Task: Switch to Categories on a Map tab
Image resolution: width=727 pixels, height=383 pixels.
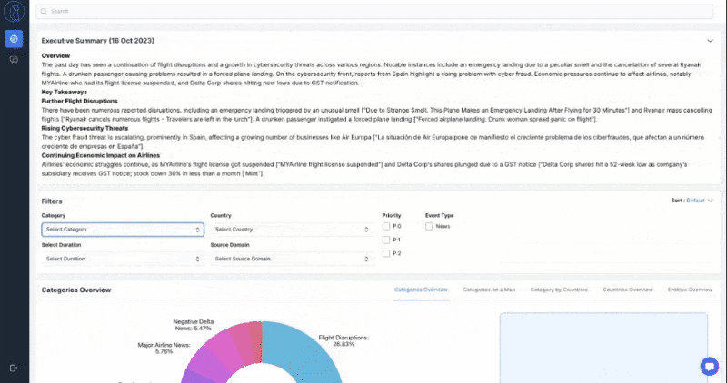Action: [x=489, y=290]
